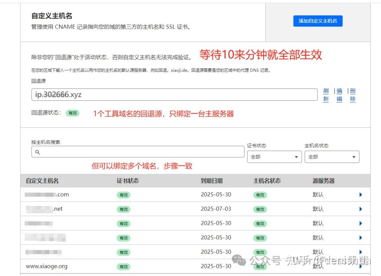Expand the blue arrow on the last table row
Screen dimensions: 381x276
click(x=361, y=266)
